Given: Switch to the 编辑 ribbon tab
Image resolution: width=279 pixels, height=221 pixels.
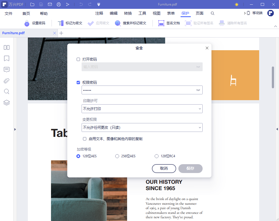Looking at the screenshot, I should point(113,13).
